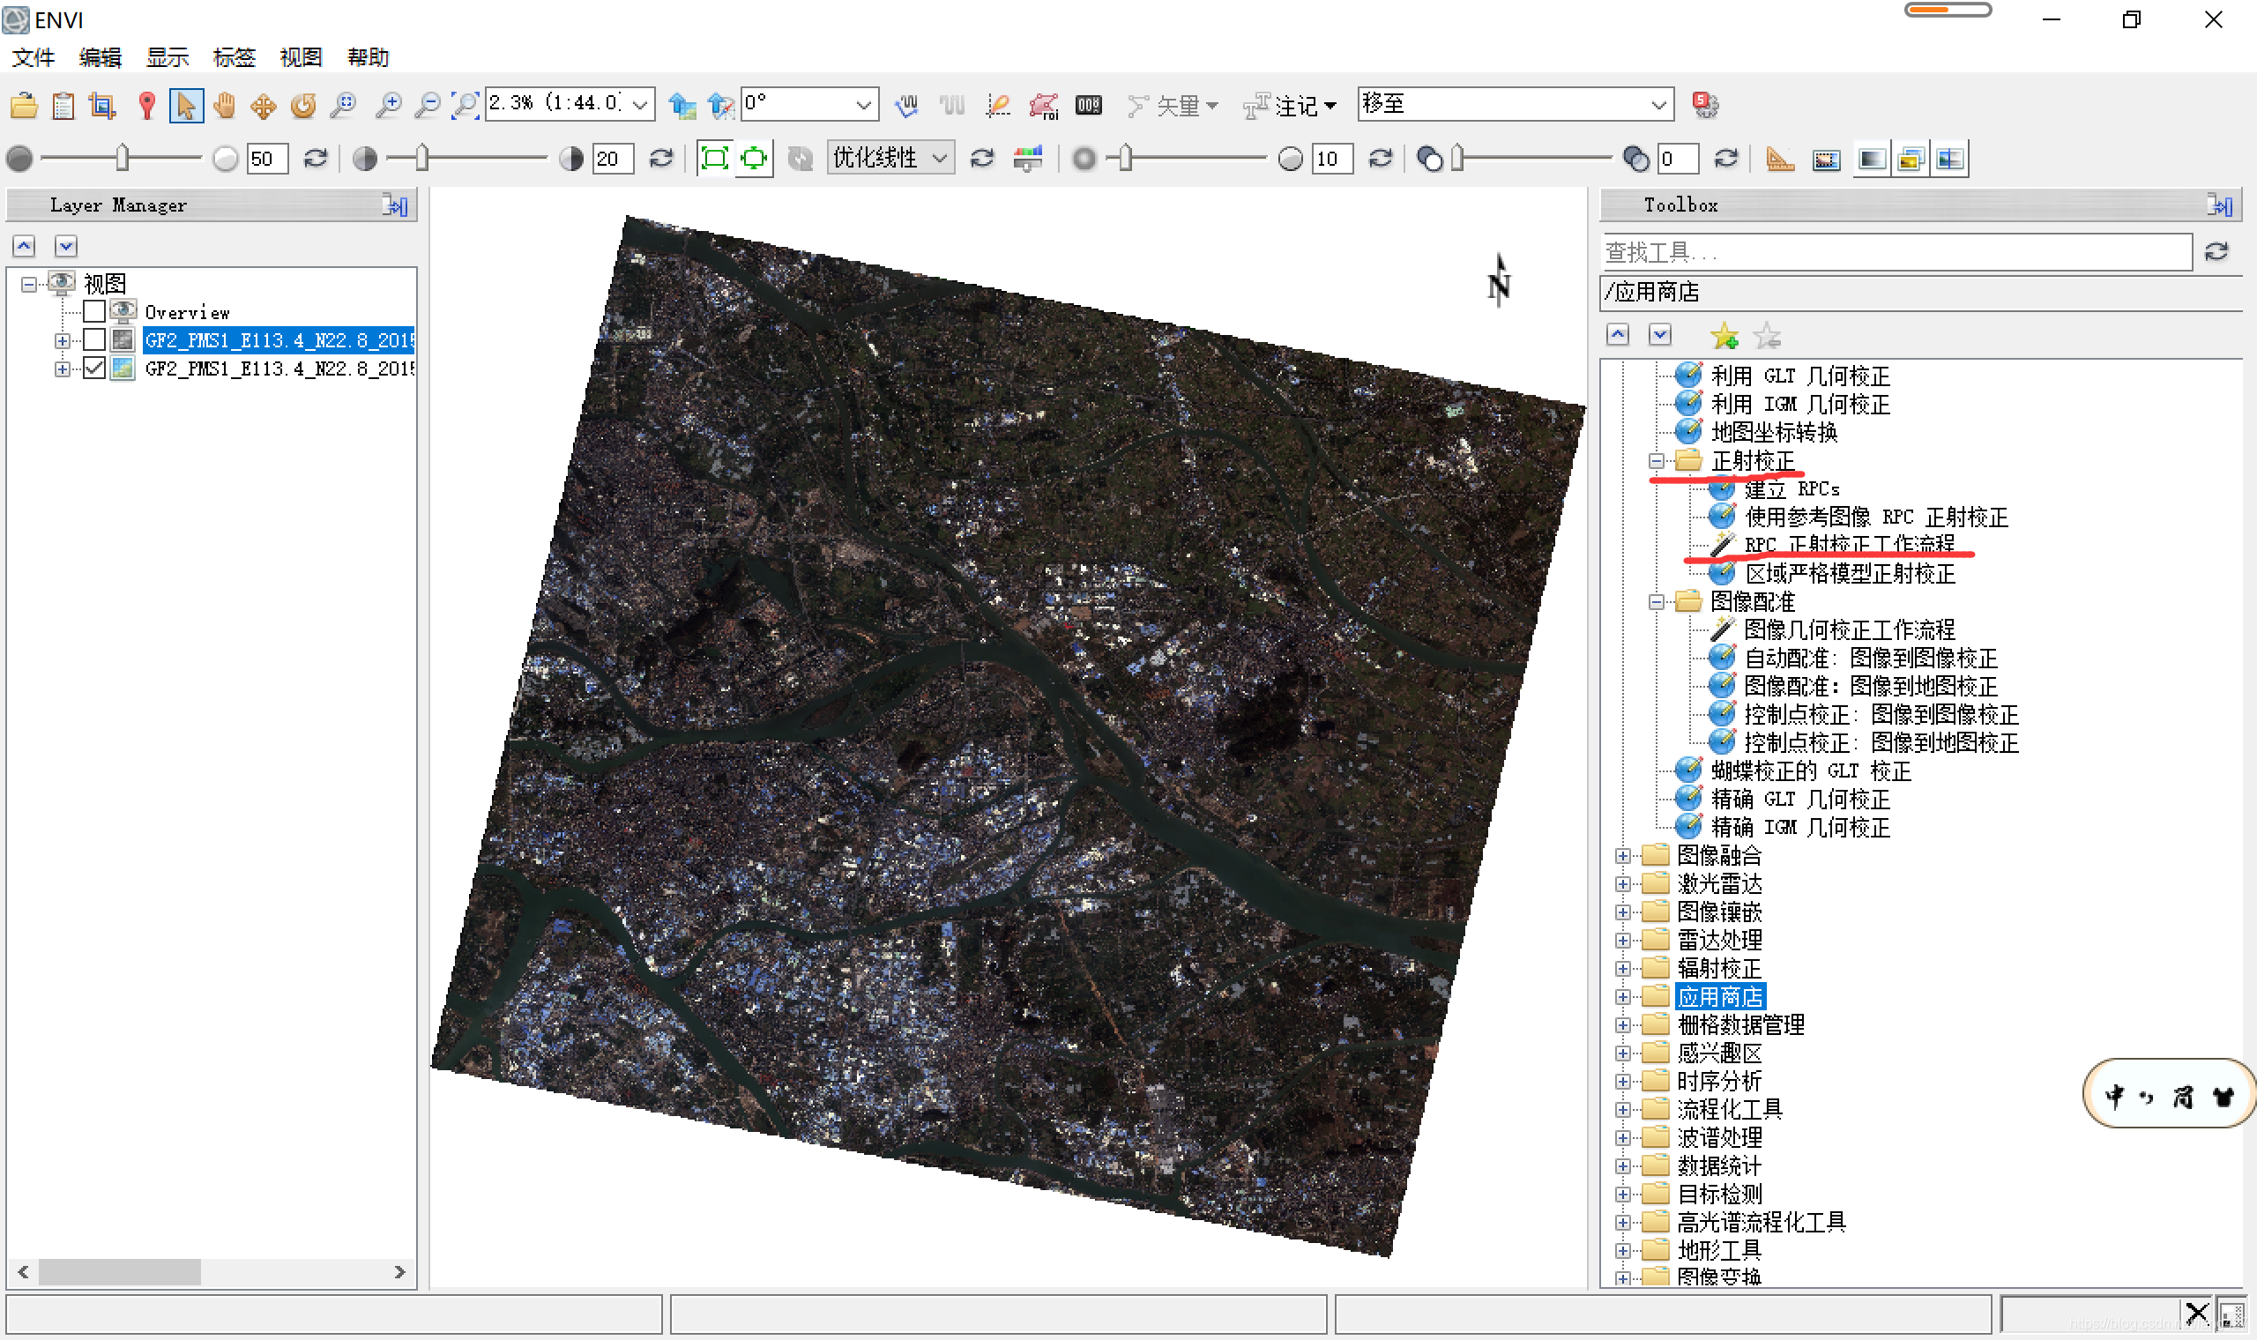Click stretch on view extent green icon
Viewport: 2257px width, 1340px height.
pyautogui.click(x=753, y=159)
